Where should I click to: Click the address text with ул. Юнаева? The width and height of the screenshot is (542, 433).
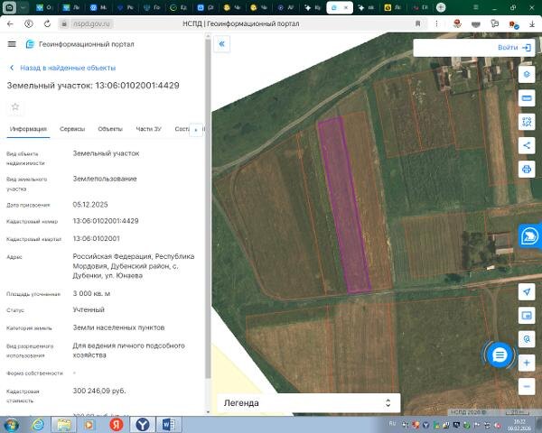click(x=134, y=266)
